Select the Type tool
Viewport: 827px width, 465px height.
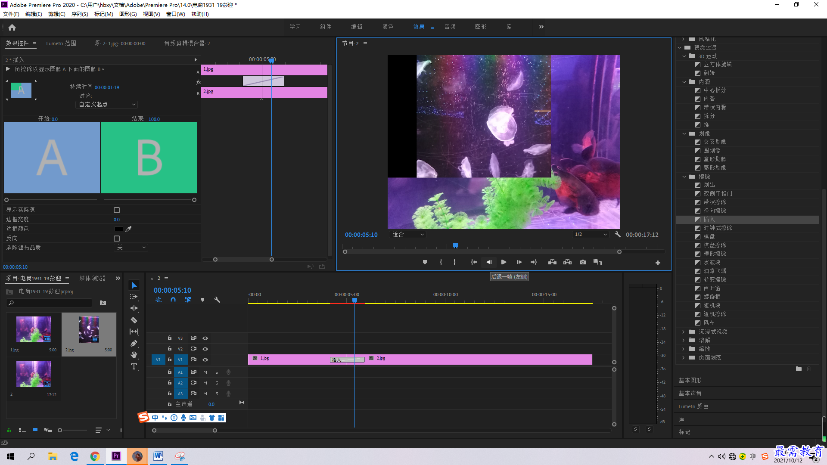point(134,366)
